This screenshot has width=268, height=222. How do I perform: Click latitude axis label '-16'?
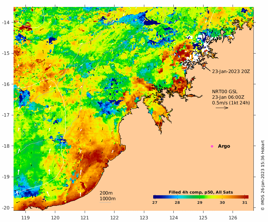click(6, 84)
